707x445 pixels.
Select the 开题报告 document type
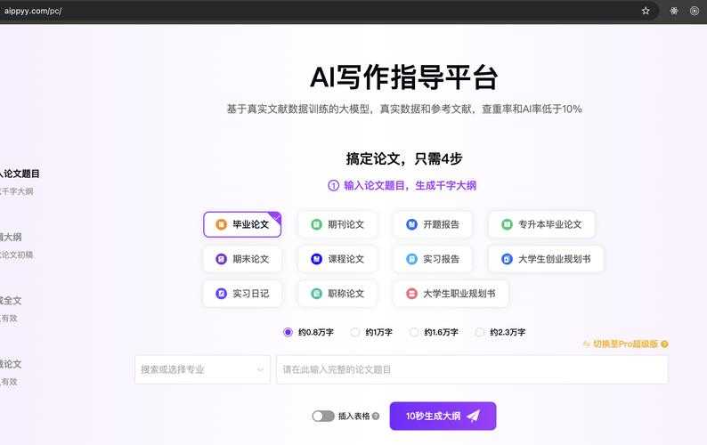[433, 224]
